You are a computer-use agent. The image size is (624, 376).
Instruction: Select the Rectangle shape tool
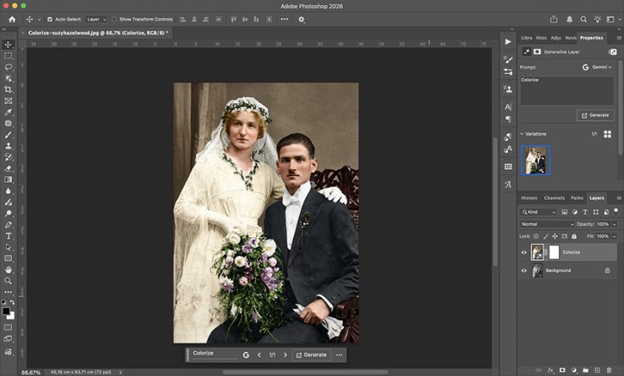tap(8, 258)
